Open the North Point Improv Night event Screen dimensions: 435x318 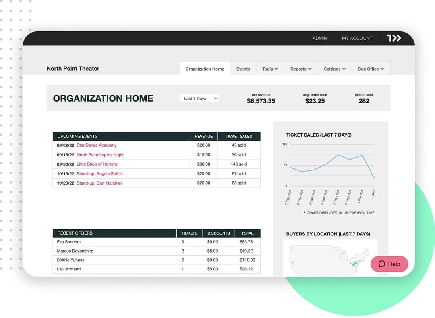point(100,155)
